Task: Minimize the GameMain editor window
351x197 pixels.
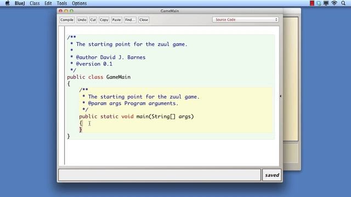Action: pyautogui.click(x=66, y=11)
